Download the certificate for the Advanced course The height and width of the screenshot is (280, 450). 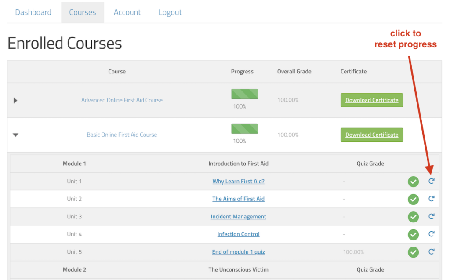371,100
